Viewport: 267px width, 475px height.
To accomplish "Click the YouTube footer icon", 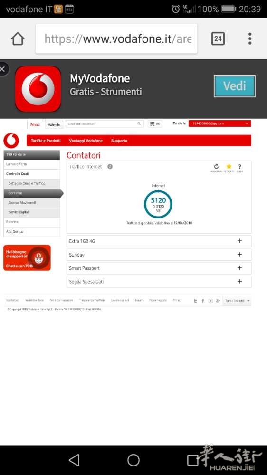I will coord(210,301).
